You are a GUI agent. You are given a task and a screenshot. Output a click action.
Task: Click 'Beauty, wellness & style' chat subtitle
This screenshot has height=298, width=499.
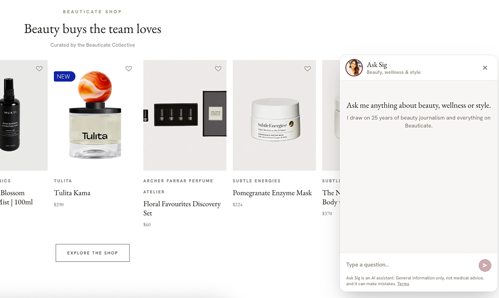[x=393, y=72]
